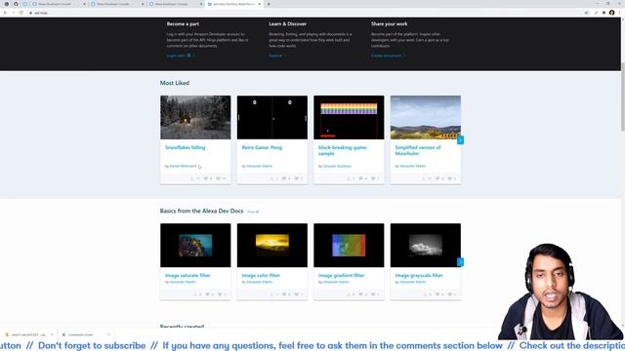Viewport: 625px width, 351px height.
Task: Open the Chrome three-dot menu
Action: coord(620,13)
